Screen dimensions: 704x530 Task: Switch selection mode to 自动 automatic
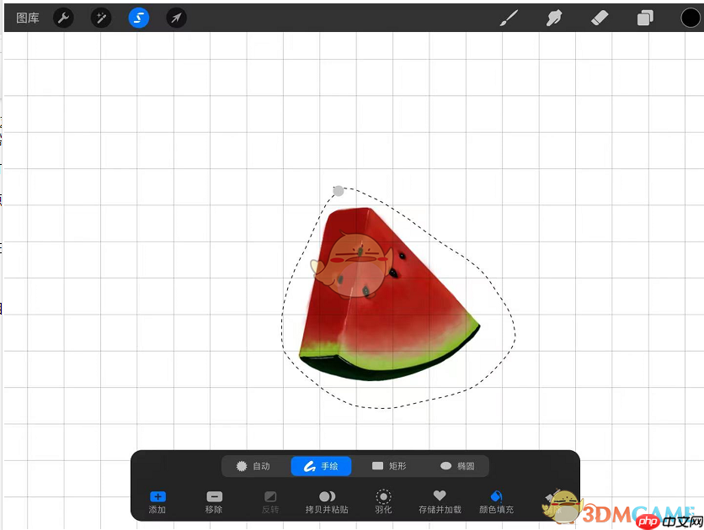tap(255, 466)
